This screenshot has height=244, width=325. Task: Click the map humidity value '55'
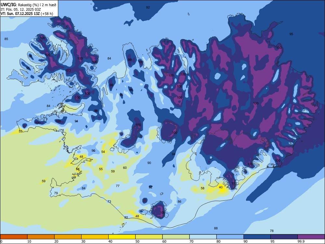[101, 169]
